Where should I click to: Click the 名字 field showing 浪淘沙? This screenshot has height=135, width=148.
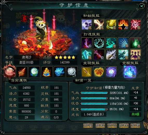(x=26, y=57)
